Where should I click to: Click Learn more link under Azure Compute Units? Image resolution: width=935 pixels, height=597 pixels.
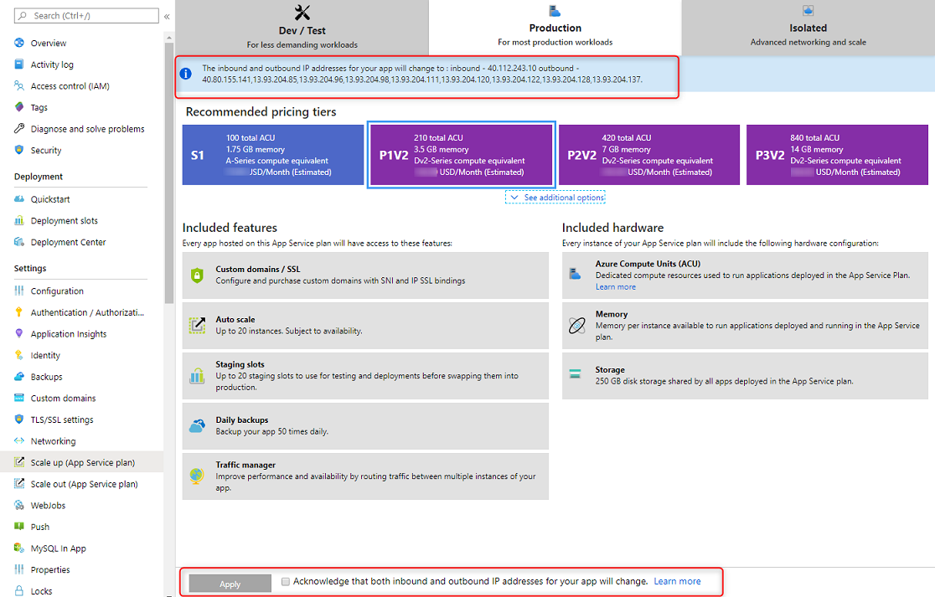coord(615,287)
